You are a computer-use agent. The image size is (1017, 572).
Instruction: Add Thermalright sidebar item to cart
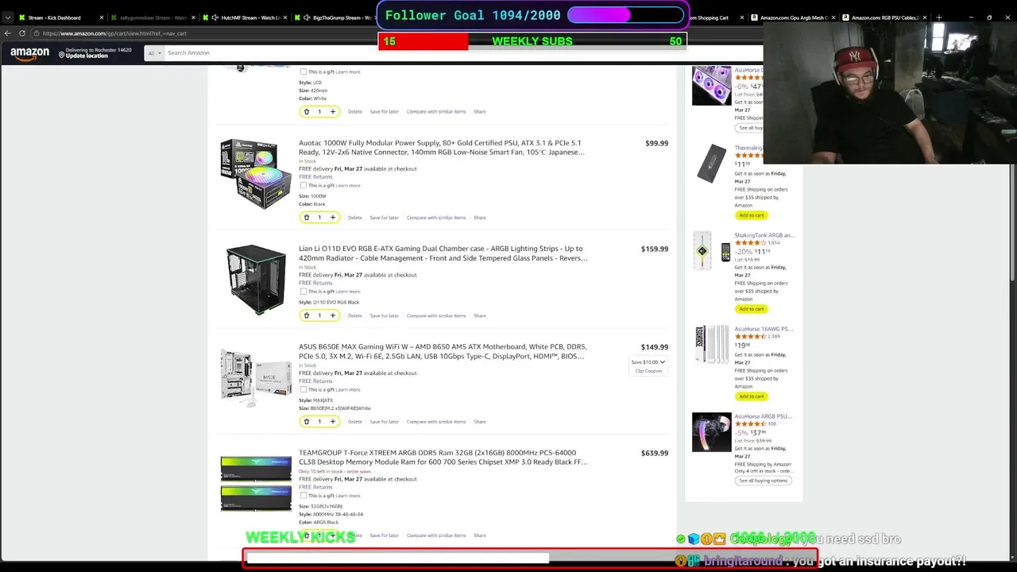tap(751, 215)
